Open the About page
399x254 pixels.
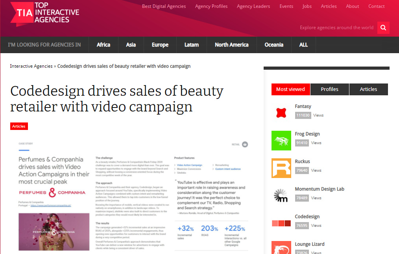click(x=353, y=6)
